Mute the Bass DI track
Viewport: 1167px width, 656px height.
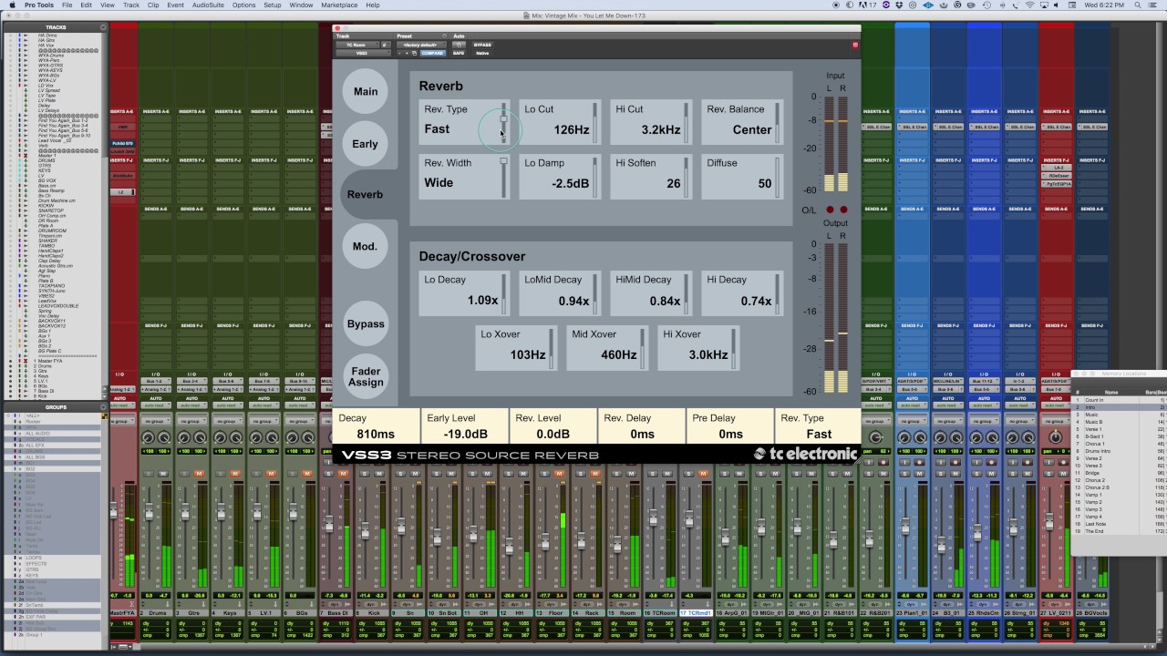point(342,474)
